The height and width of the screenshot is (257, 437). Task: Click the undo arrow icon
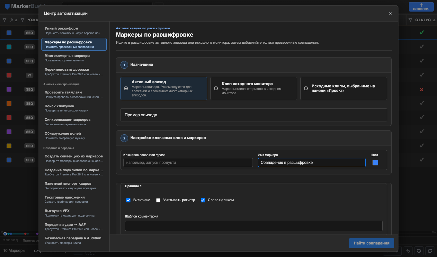point(408,251)
